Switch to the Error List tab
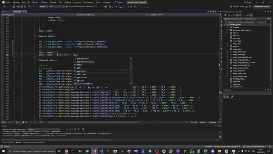 click(8, 142)
